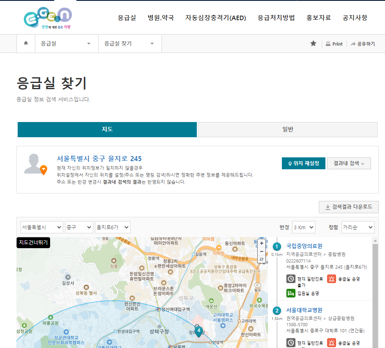The width and height of the screenshot is (385, 348).
Task: Open the 3 Km radius dropdown
Action: pos(304,227)
